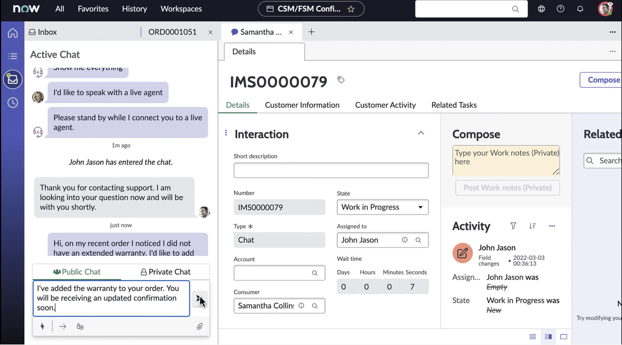
Task: Filter the Activity stream
Action: coord(513,226)
